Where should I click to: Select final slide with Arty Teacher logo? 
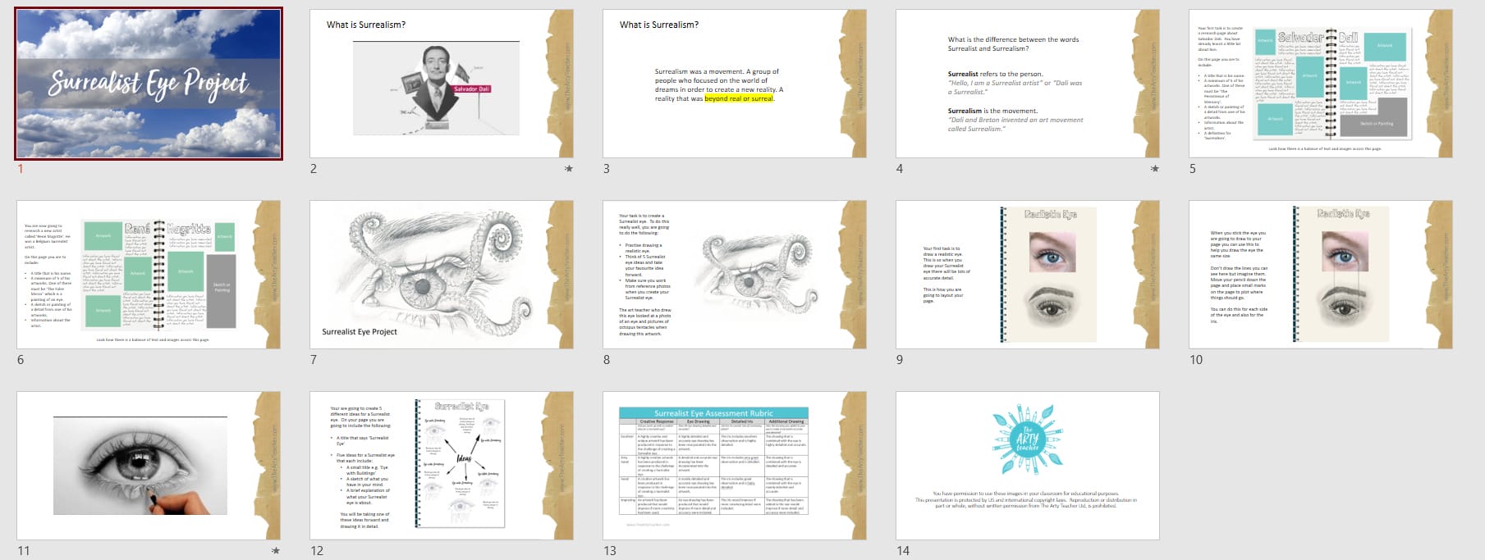click(x=1027, y=466)
